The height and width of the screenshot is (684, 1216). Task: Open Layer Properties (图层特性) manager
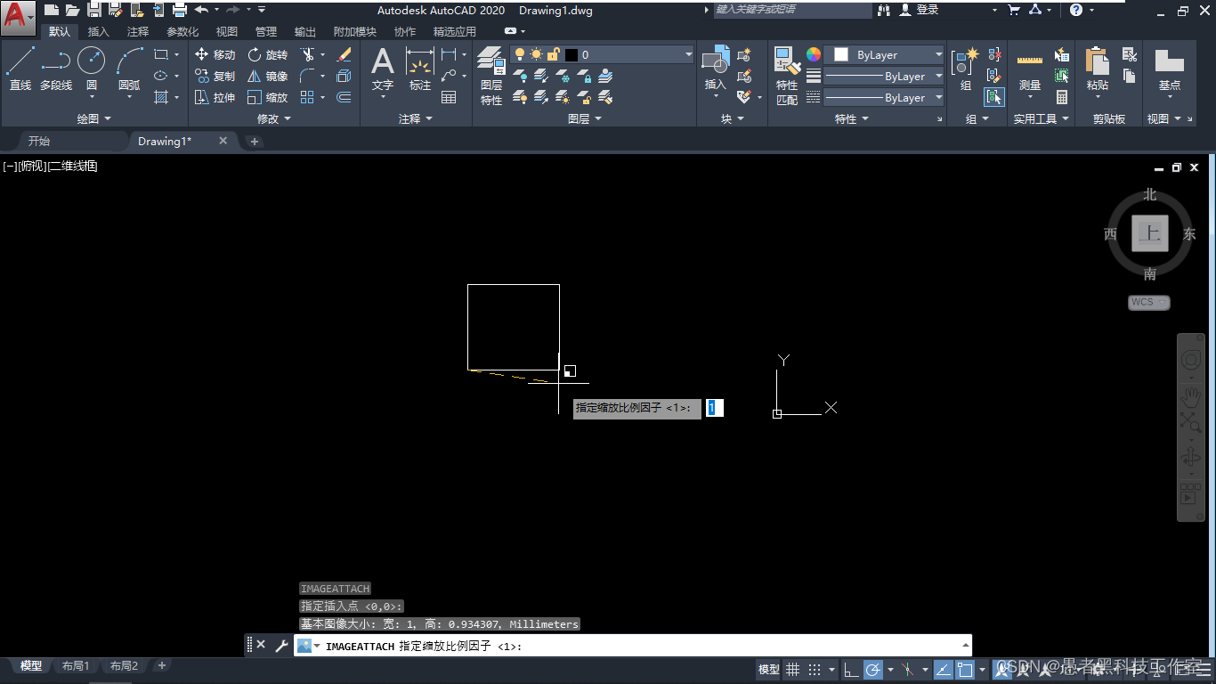(491, 77)
